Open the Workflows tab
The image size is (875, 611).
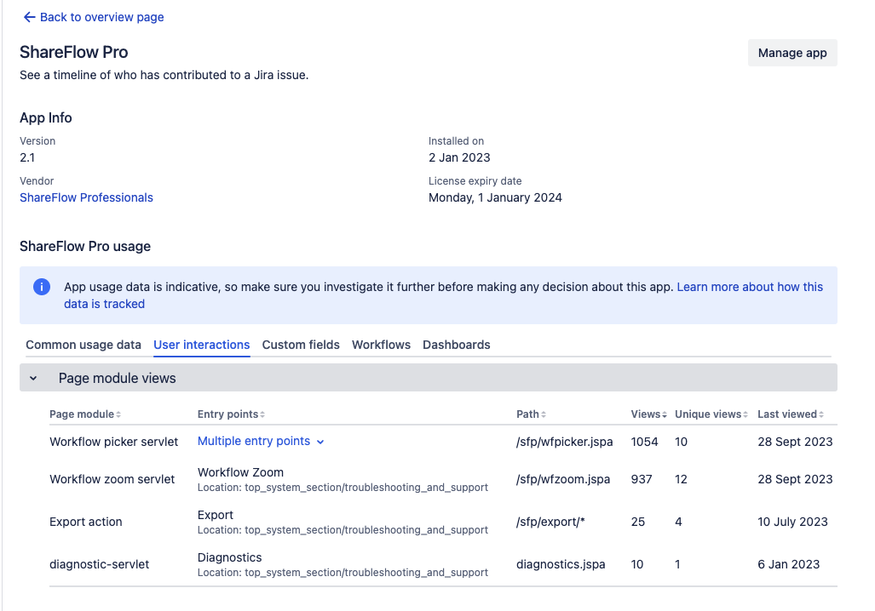[x=381, y=345]
